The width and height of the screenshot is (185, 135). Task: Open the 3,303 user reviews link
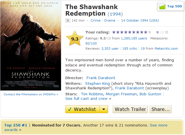[110, 48]
